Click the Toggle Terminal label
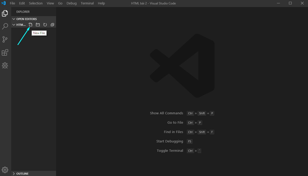The image size is (308, 176). (x=170, y=151)
